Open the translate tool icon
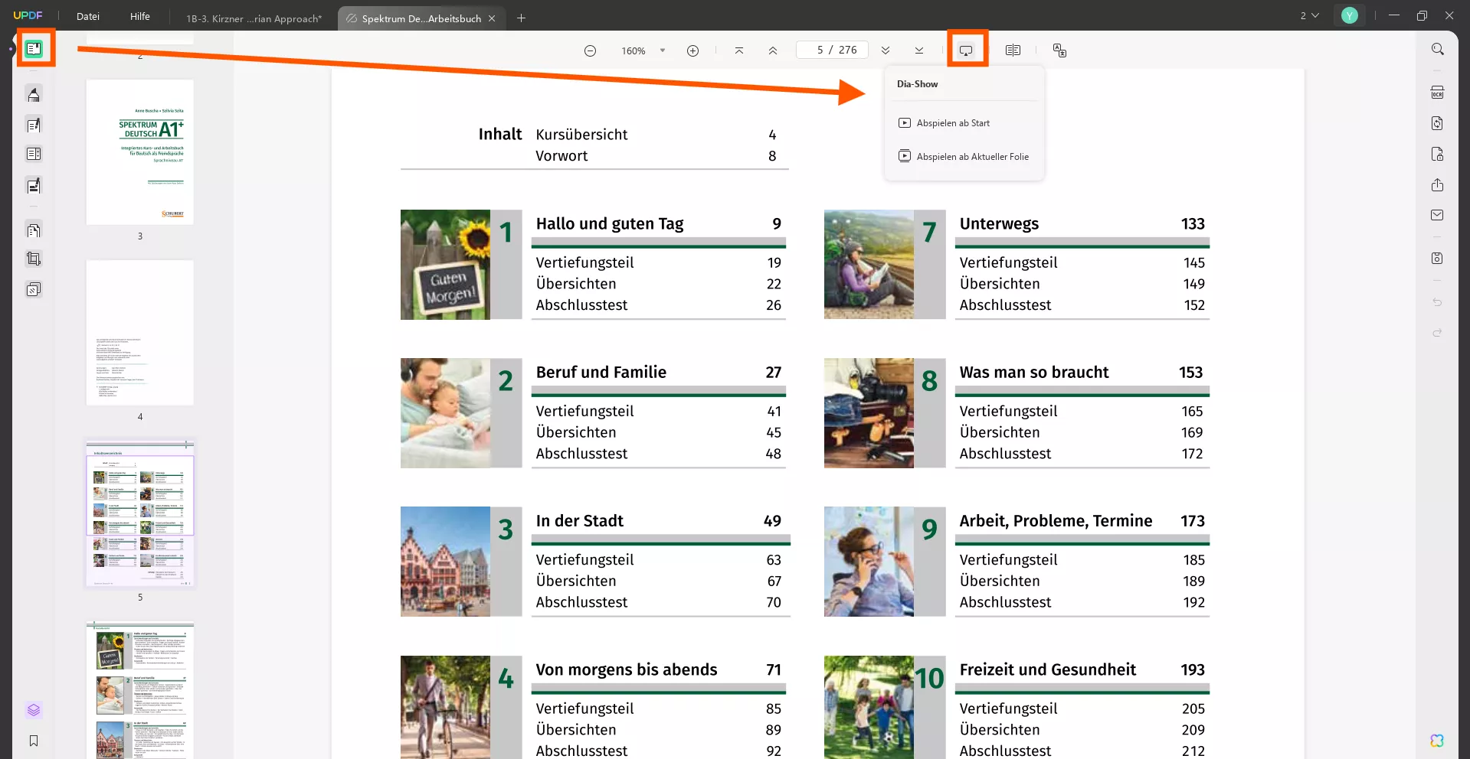This screenshot has width=1470, height=759. [x=1059, y=50]
